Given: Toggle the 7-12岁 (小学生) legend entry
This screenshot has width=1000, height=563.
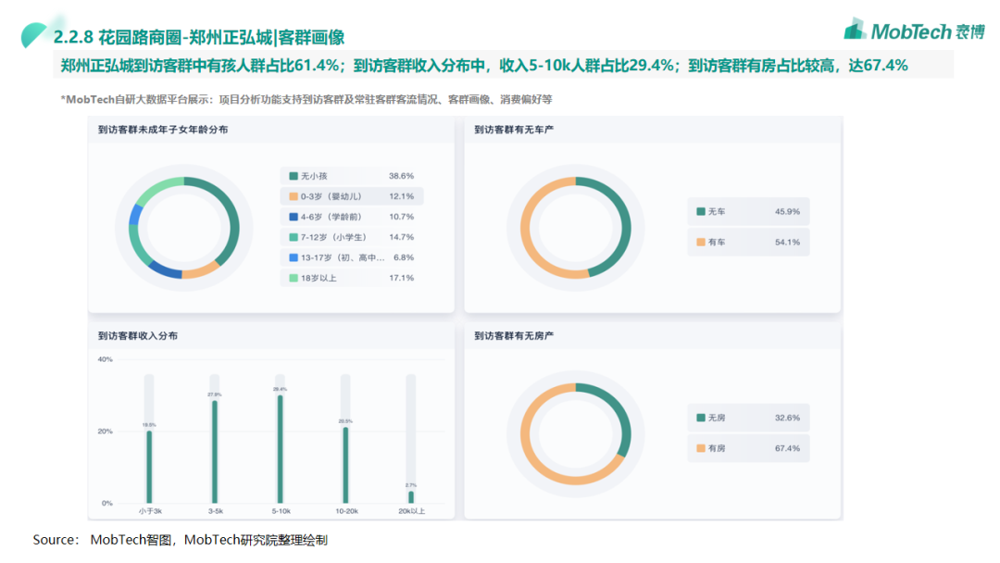Looking at the screenshot, I should pos(351,237).
